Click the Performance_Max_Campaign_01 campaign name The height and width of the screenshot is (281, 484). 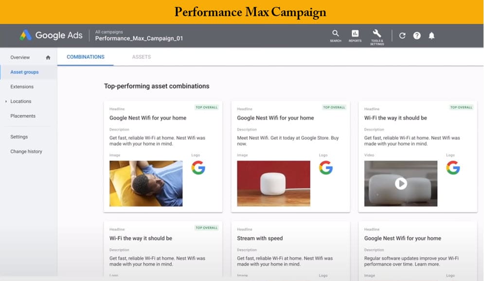(139, 38)
